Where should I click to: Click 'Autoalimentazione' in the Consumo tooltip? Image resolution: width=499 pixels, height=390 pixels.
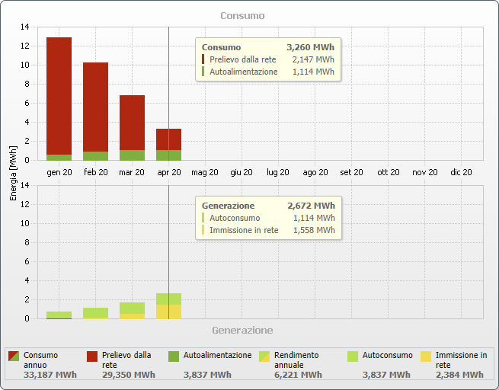pyautogui.click(x=244, y=72)
